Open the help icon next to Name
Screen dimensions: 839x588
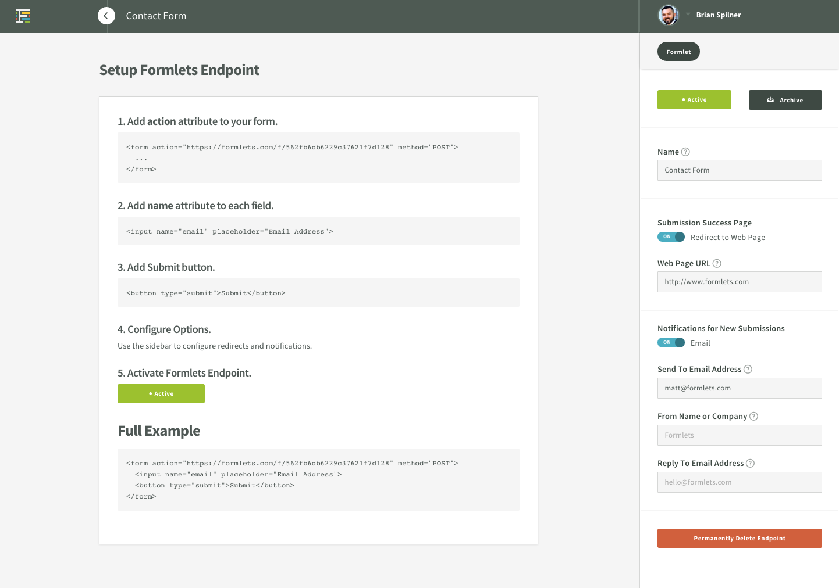(x=685, y=152)
